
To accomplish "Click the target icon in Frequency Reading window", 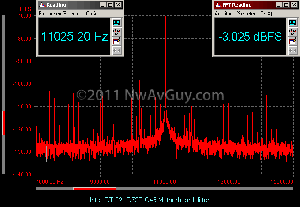I will [117, 32].
